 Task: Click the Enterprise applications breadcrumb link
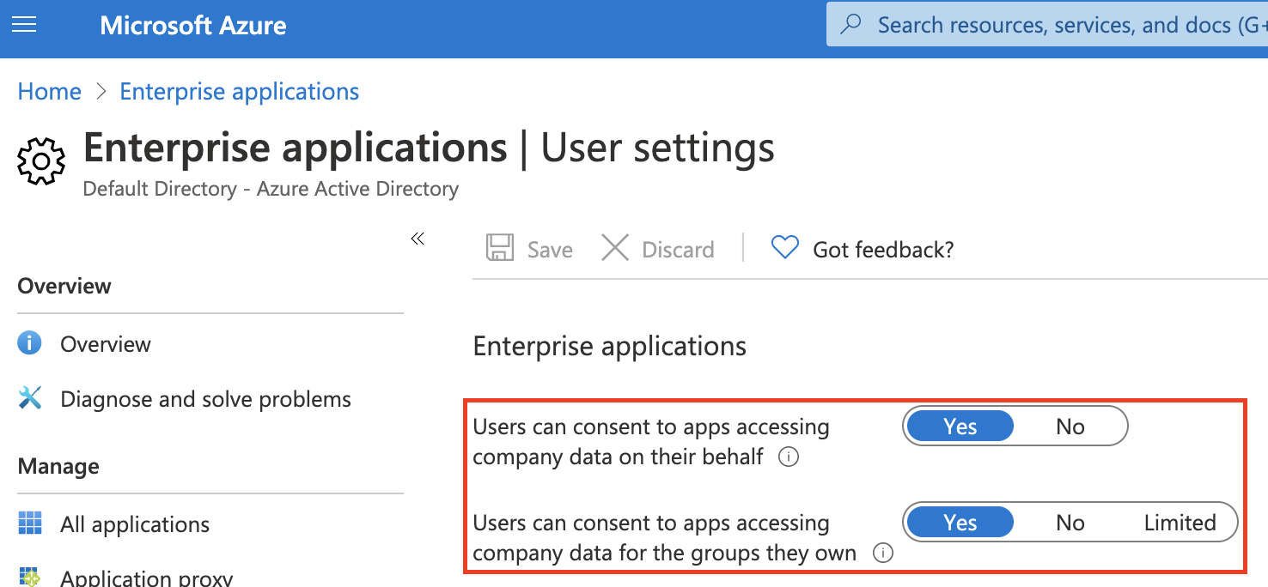[239, 92]
